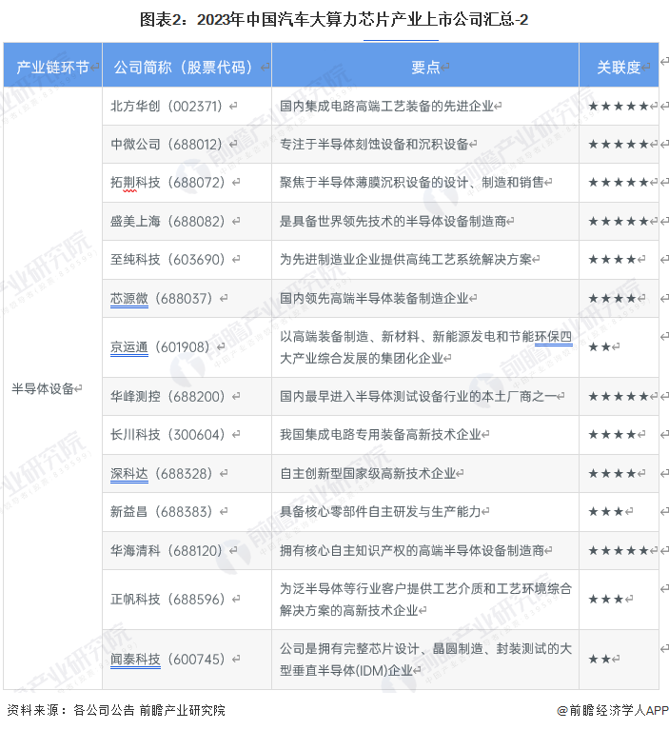The image size is (669, 730).
Task: Click the three-star rating for 新益昌
Action: click(x=606, y=512)
